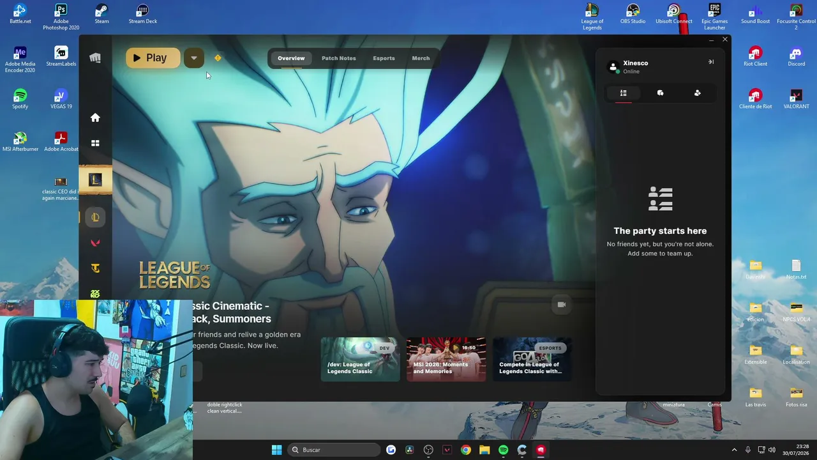Show hidden system tray icons
The height and width of the screenshot is (460, 817).
point(734,450)
